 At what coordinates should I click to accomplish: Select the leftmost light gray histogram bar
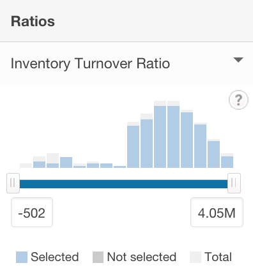(26, 165)
